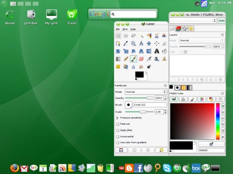
Task: Open the Layers Mode dropdown
Action: [201, 41]
